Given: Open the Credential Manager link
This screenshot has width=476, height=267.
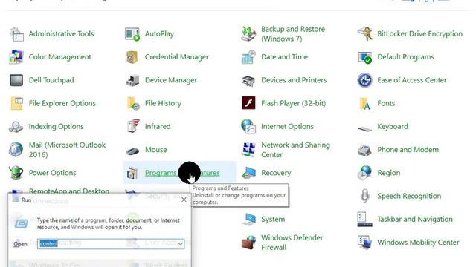Looking at the screenshot, I should click(x=177, y=57).
